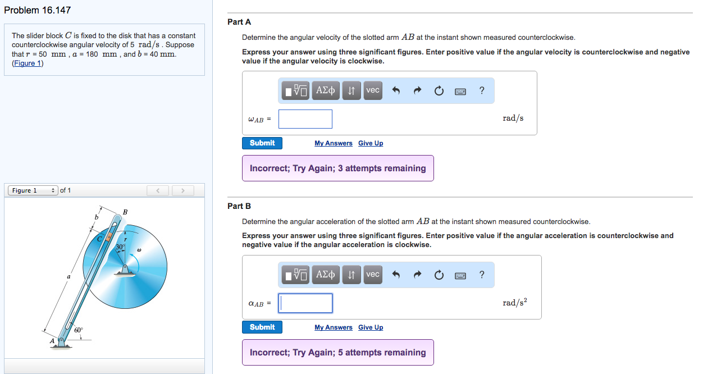The image size is (703, 374).
Task: Click the up-down arrows button in Part B
Action: (351, 275)
